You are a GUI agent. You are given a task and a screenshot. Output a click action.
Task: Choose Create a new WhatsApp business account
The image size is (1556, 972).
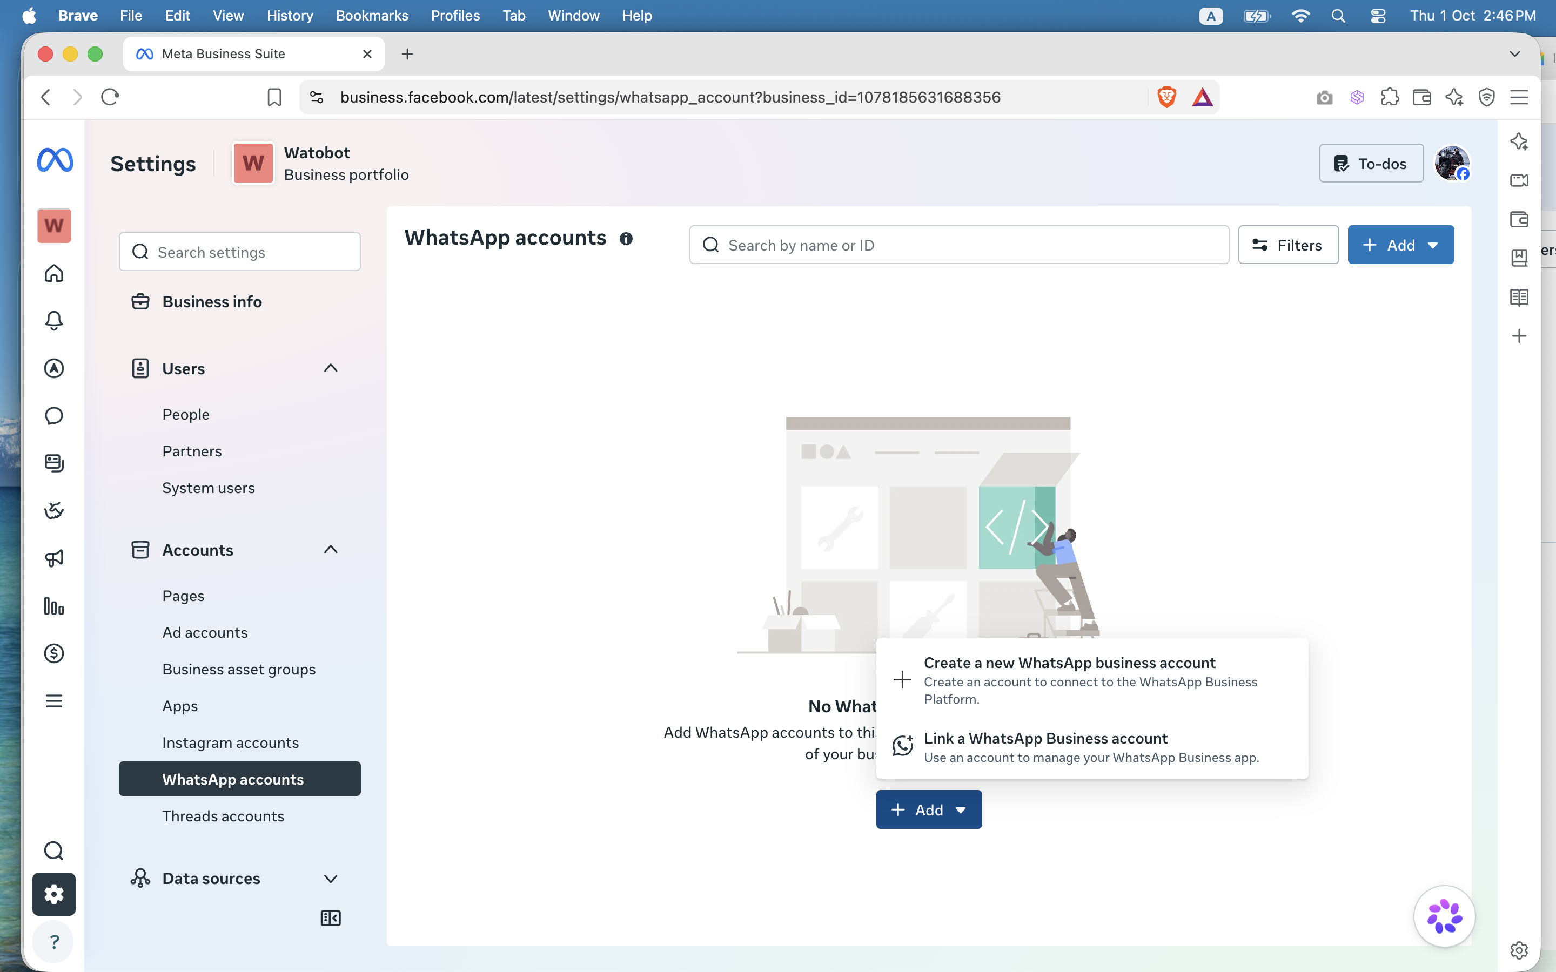(1092, 680)
